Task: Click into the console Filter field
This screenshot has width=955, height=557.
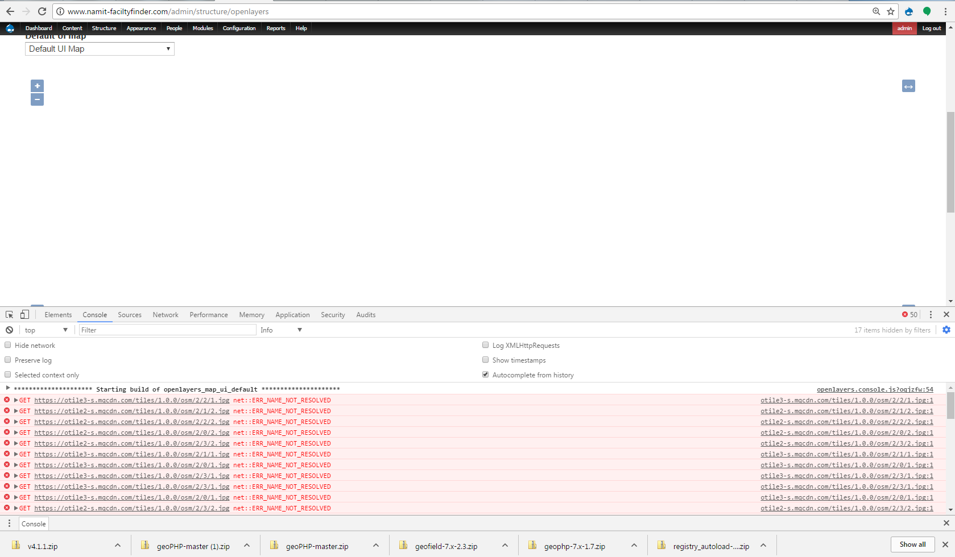Action: pyautogui.click(x=167, y=330)
